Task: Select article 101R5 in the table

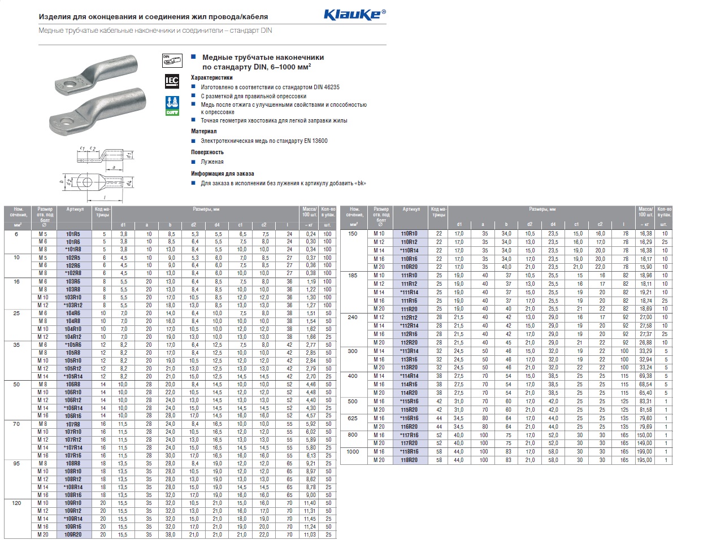Action: (x=73, y=233)
